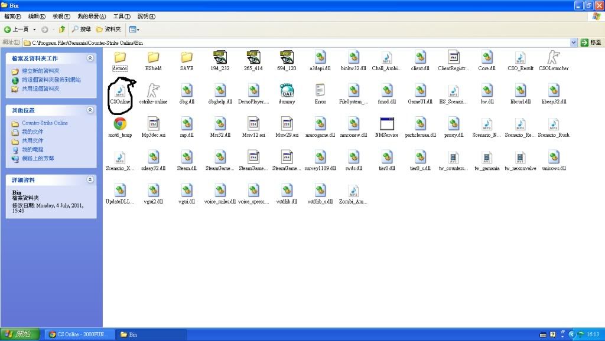605x341 pixels.
Task: Select the UpdateDLL file
Action: 120,194
